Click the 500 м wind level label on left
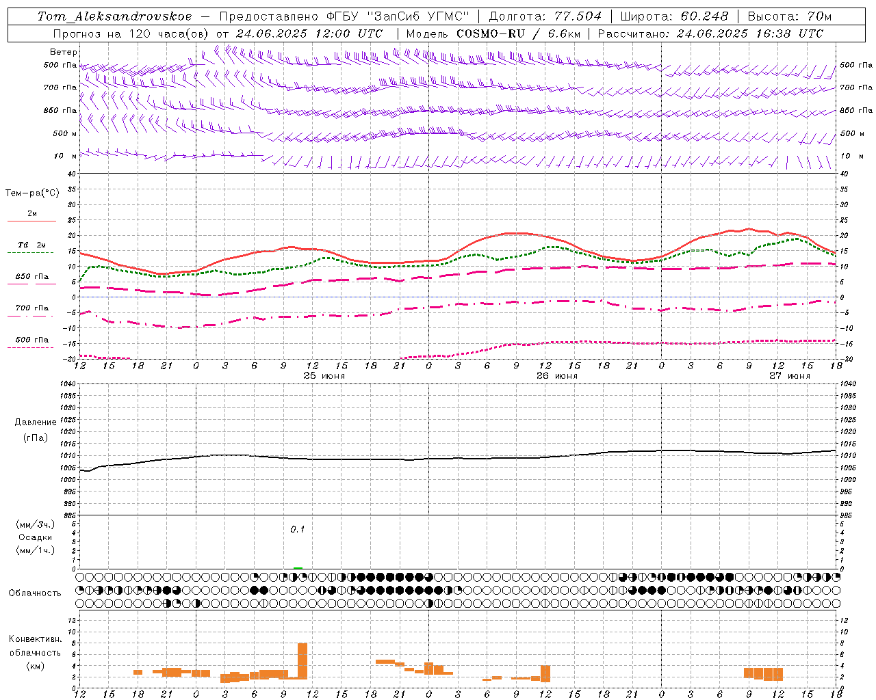This screenshot has height=700, width=876. 66,133
